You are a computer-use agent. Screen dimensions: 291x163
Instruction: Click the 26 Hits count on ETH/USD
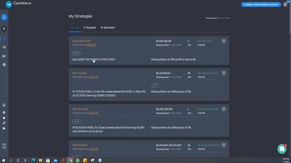pos(189,145)
